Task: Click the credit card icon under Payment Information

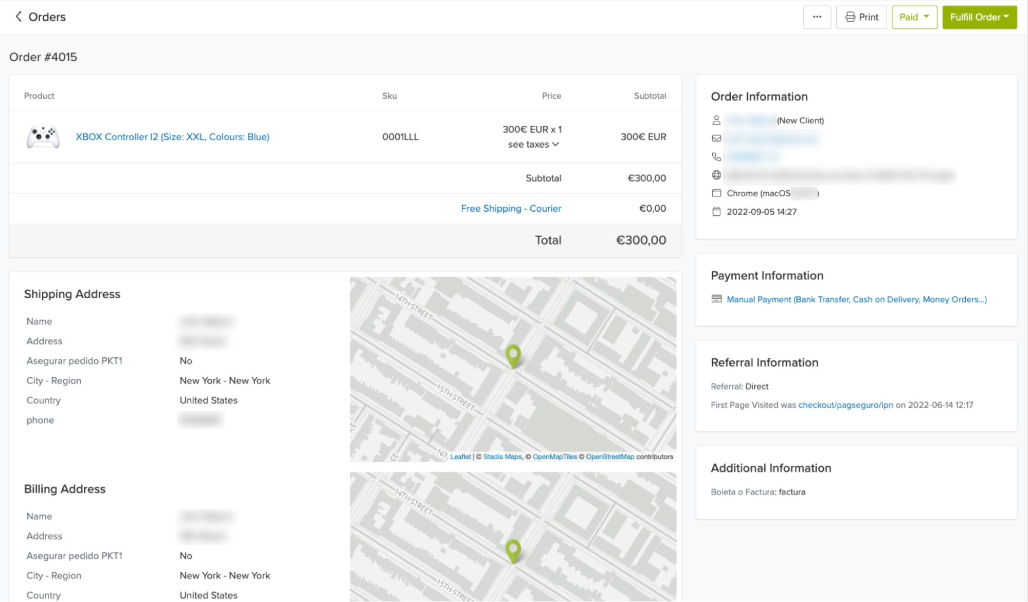Action: click(716, 299)
